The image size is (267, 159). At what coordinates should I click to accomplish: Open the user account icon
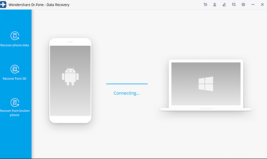tap(214, 5)
